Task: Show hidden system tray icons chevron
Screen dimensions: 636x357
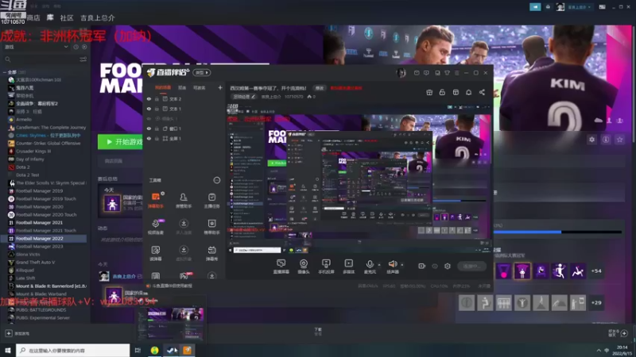Action: pyautogui.click(x=599, y=350)
